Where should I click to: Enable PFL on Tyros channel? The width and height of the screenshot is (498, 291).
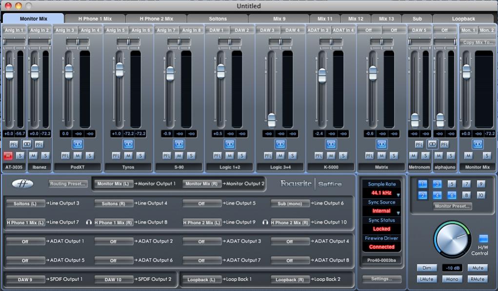(x=116, y=156)
